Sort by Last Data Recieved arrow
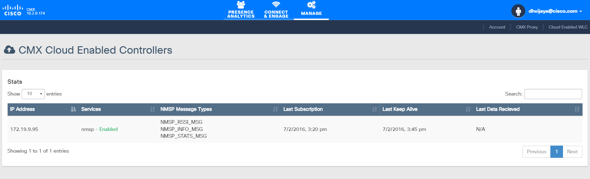590x179 pixels. (x=577, y=109)
